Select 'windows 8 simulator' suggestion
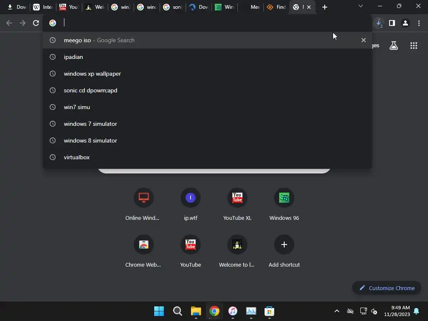The width and height of the screenshot is (428, 321). click(207, 140)
